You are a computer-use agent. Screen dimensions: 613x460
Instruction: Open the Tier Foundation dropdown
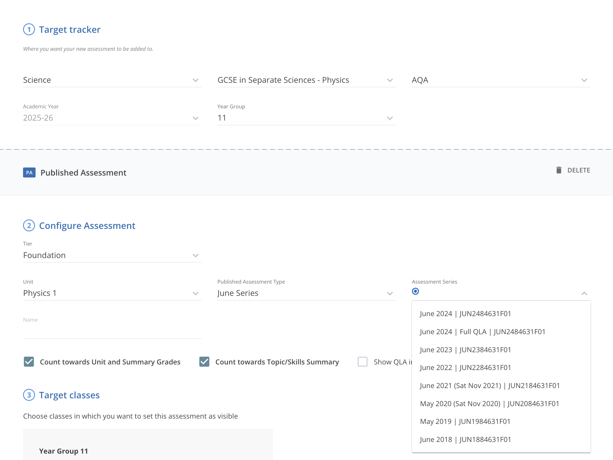point(112,255)
